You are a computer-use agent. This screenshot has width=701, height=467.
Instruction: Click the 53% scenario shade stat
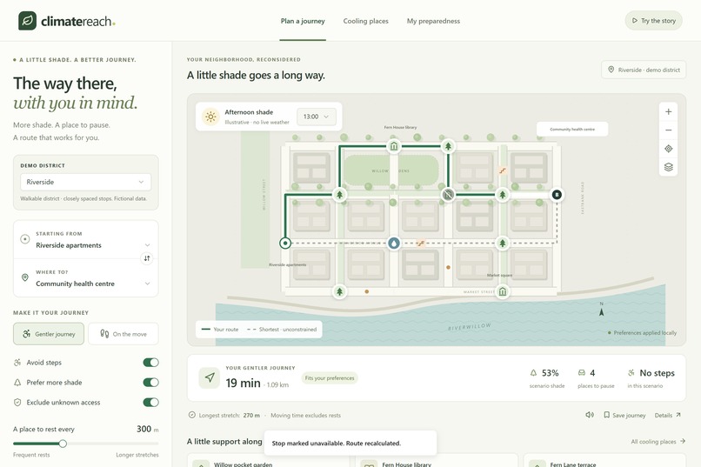547,378
